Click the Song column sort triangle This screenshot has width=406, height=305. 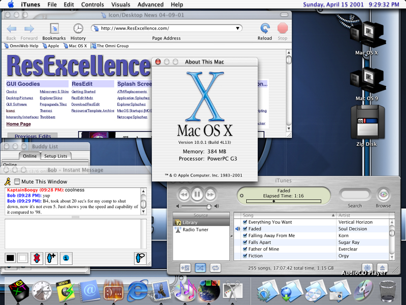click(333, 216)
